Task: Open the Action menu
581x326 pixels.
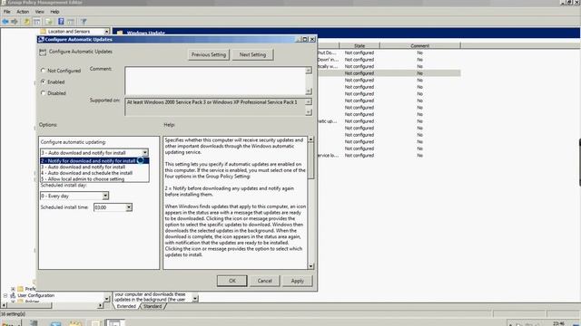Action: point(23,12)
